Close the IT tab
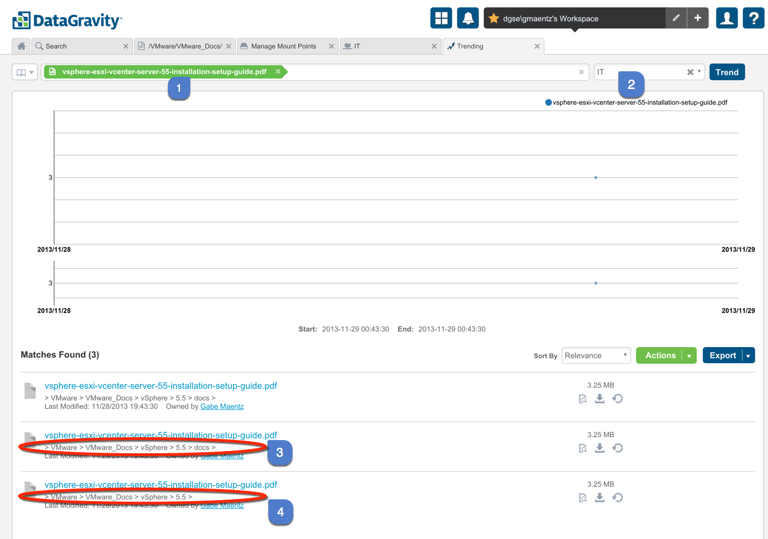This screenshot has height=539, width=768. click(434, 46)
